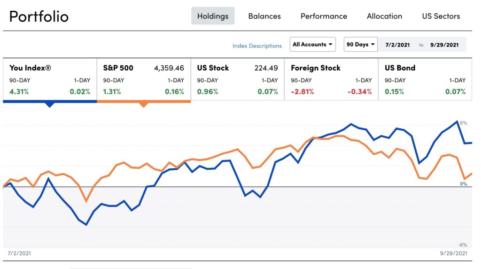Click the US Bond 1-day 0.07% value

(455, 92)
